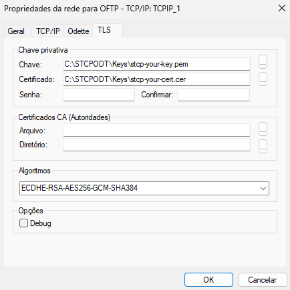
Task: Browse for the Chave private key file
Action: click(x=263, y=62)
